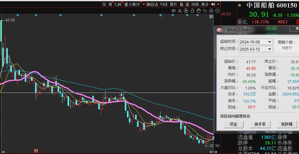Zoom in with the plus circle icon
Image resolution: width=299 pixels, height=154 pixels.
[x=211, y=11]
